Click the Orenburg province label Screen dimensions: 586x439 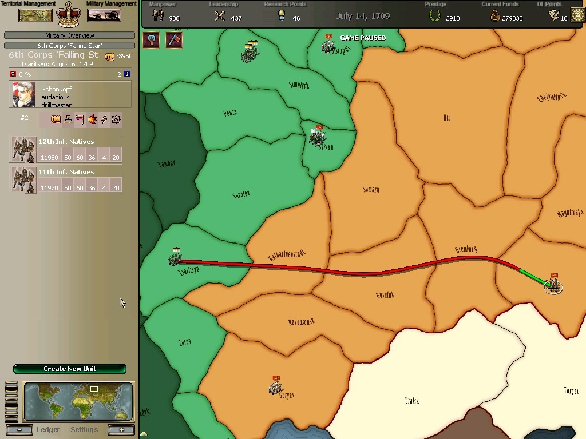[x=466, y=249]
